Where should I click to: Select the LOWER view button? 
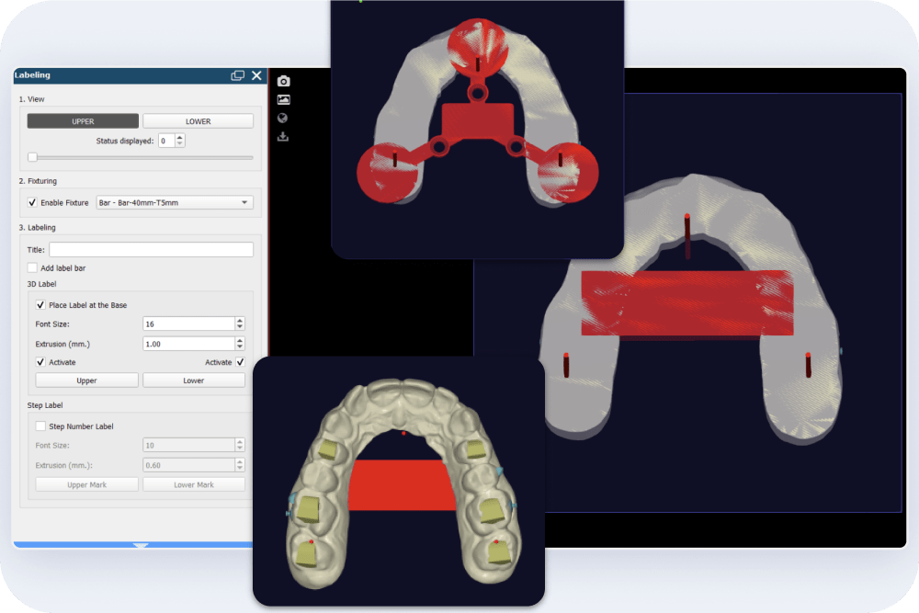[199, 121]
